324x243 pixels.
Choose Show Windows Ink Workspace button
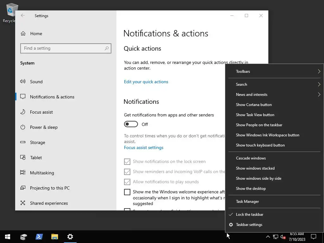274,135
